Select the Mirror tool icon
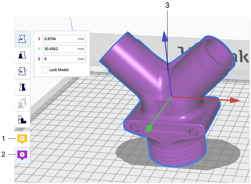This screenshot has width=251, height=184. 22,87
